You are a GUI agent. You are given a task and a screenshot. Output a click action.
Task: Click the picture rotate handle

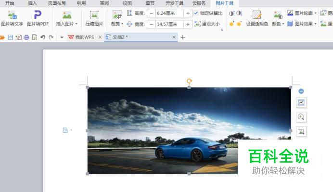coord(189,81)
